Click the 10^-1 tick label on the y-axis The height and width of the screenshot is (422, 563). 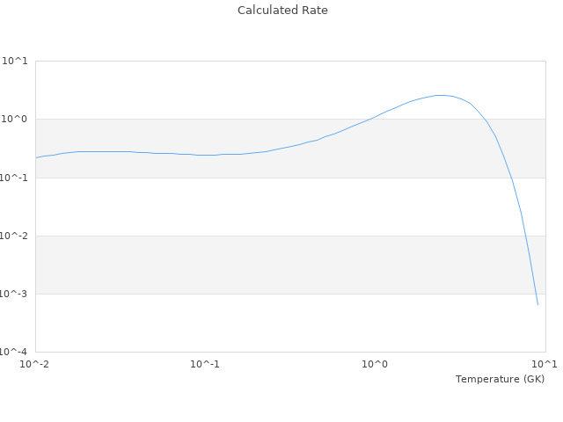tap(14, 178)
